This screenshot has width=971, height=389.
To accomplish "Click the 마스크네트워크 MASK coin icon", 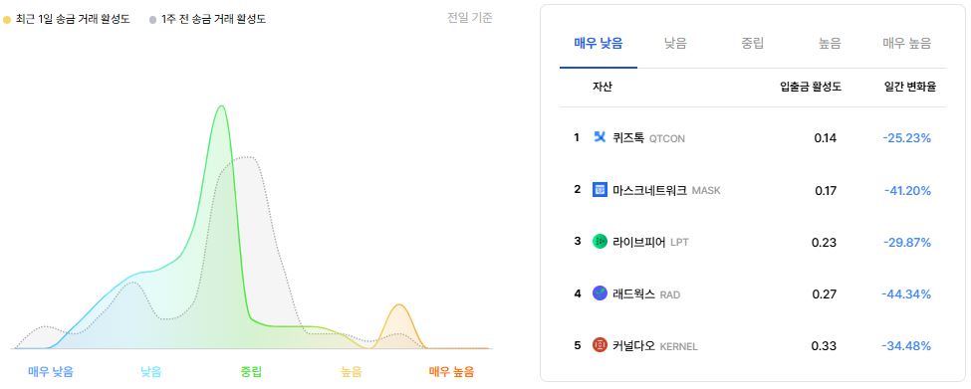I will (600, 190).
